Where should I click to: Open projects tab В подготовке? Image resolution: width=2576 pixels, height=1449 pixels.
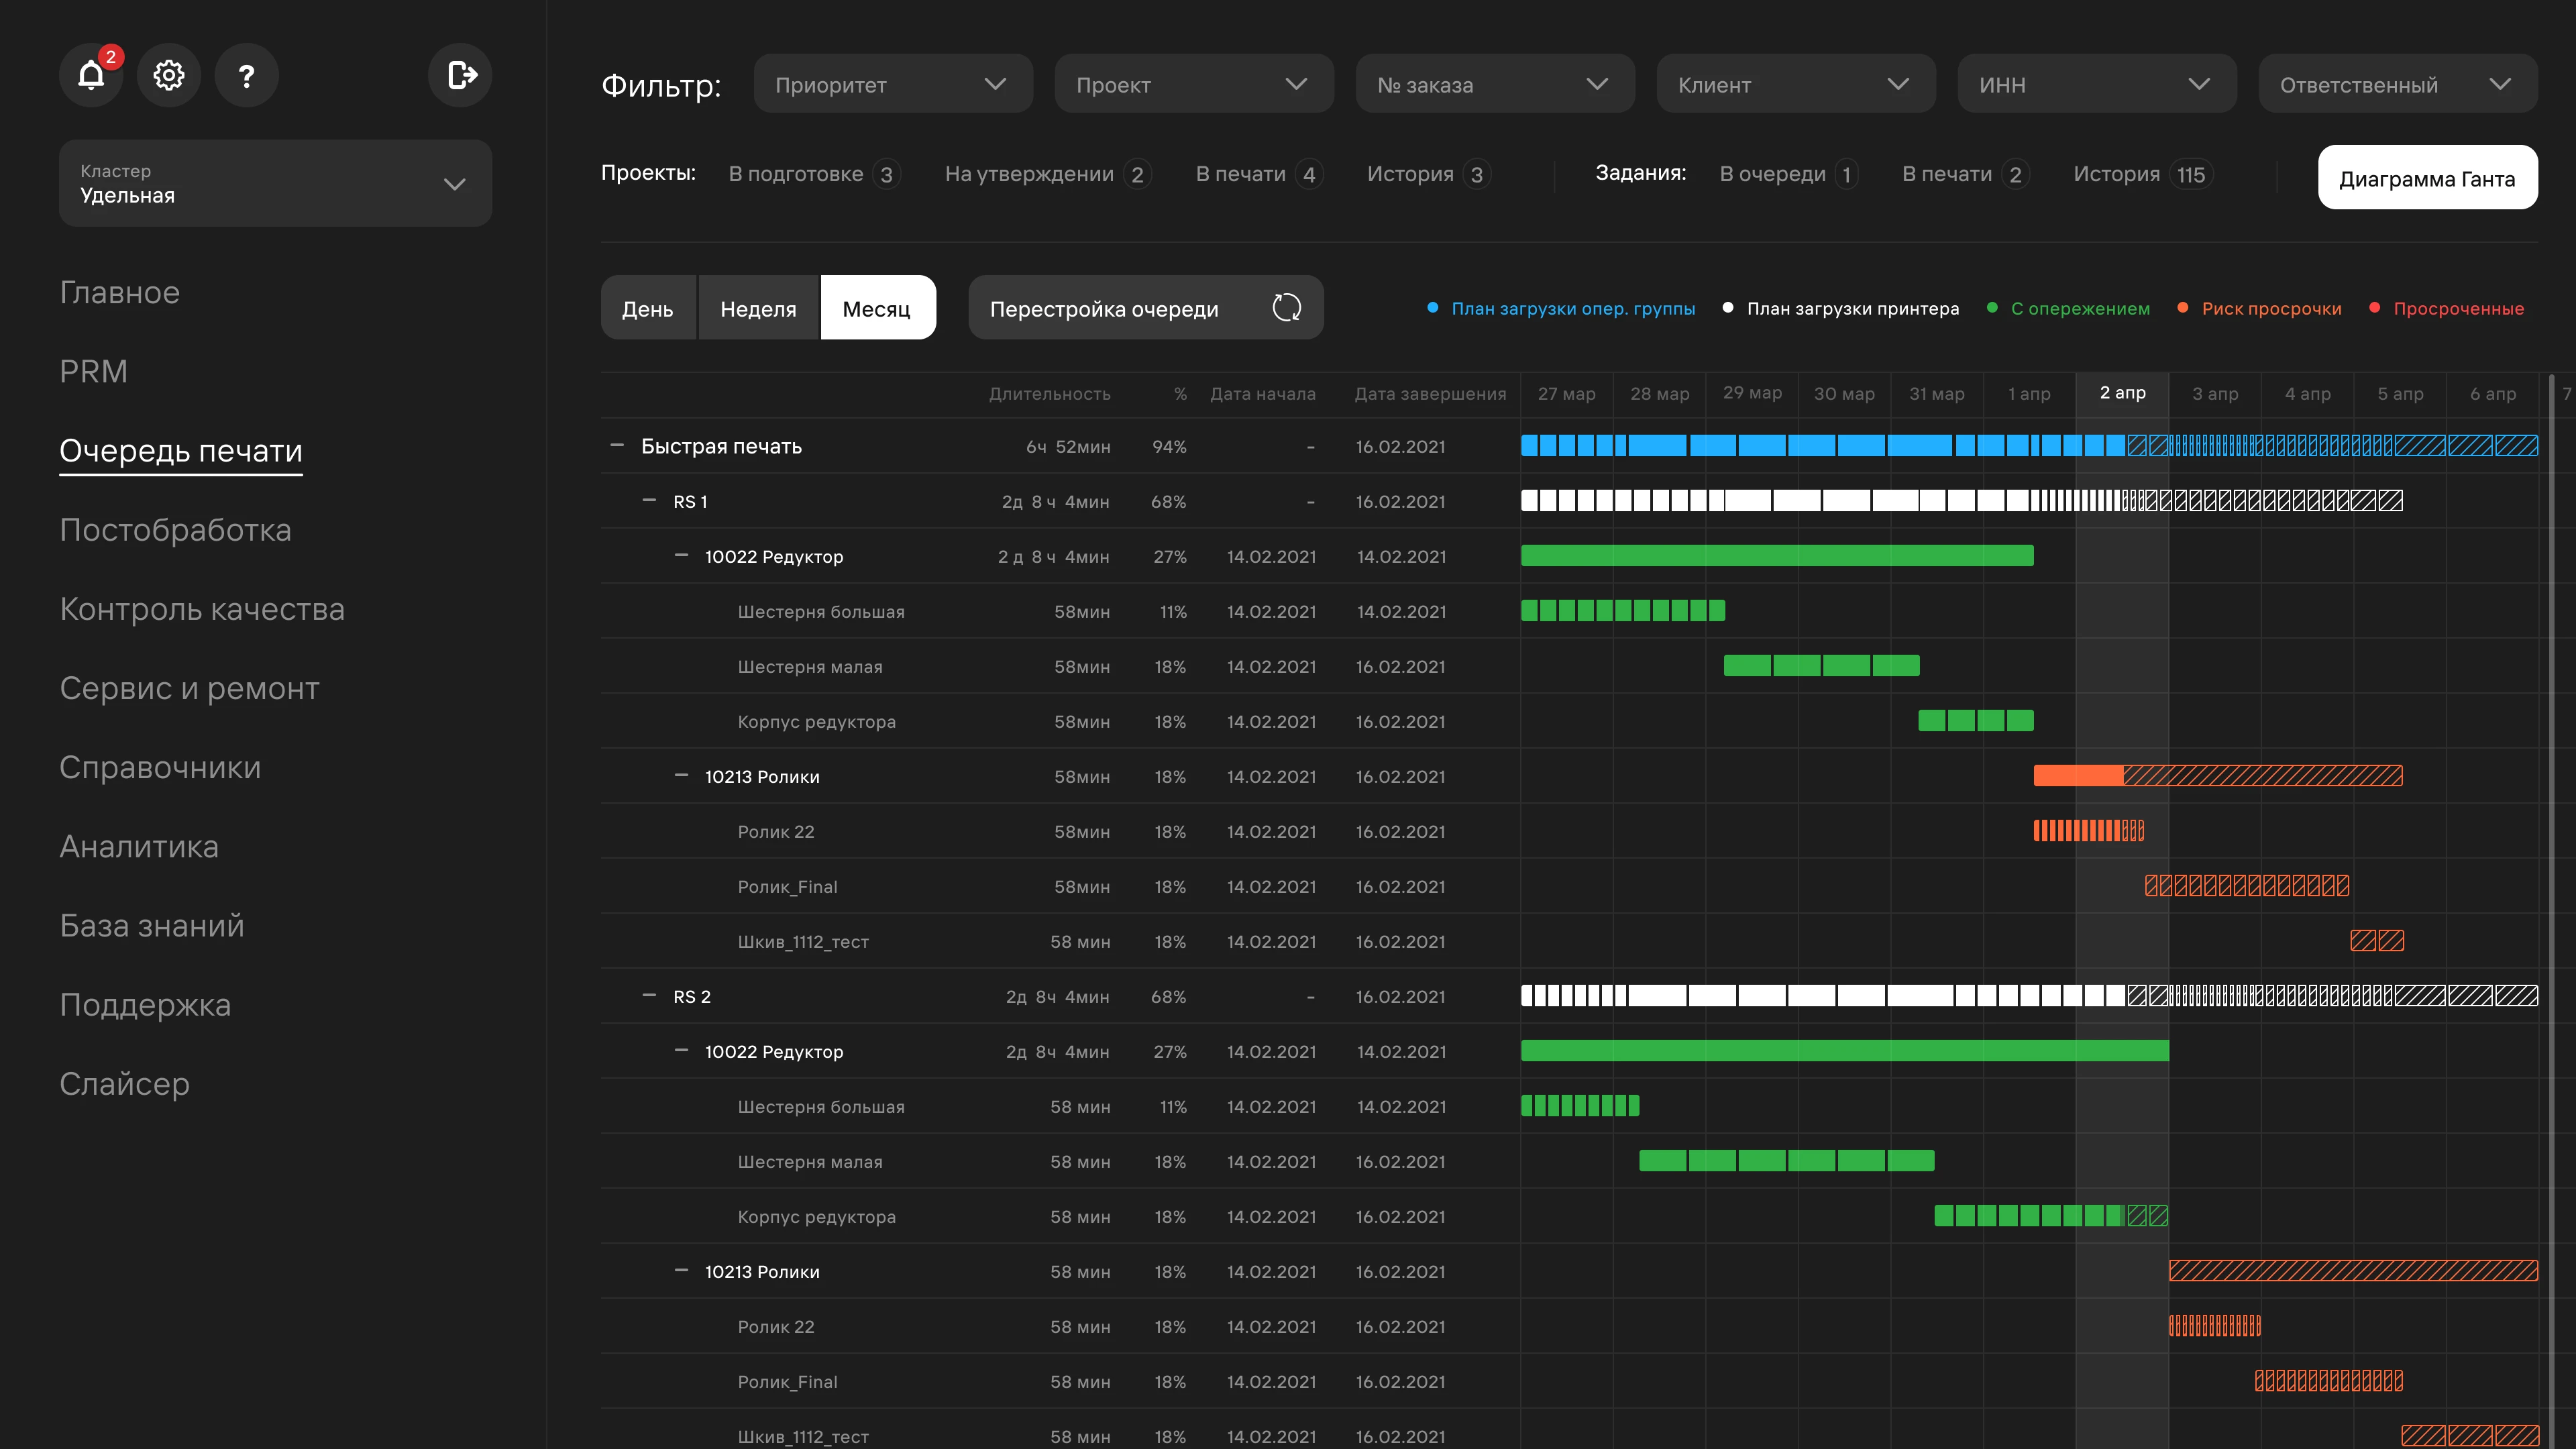click(x=814, y=174)
